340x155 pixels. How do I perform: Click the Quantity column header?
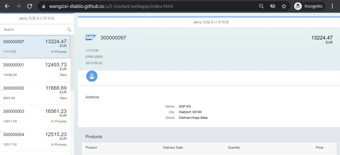[x=234, y=147]
